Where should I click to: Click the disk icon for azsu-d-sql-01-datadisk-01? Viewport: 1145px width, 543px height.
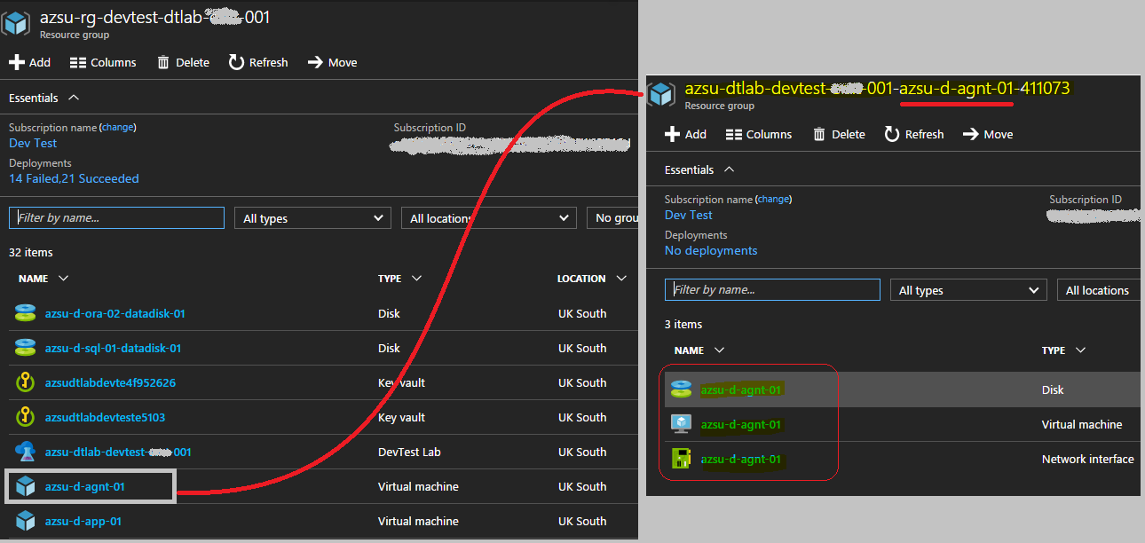click(x=25, y=348)
